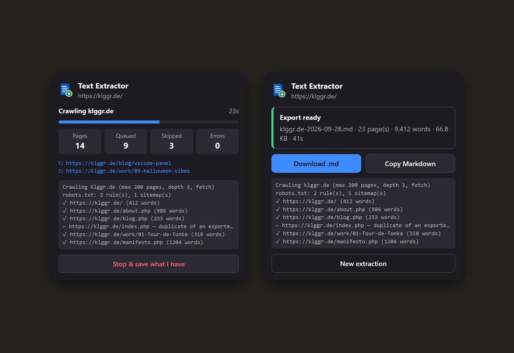Click the 01-Tour-de-Tonka log line in the export-ready panel
Screen dimensions: 514x353
(358, 234)
